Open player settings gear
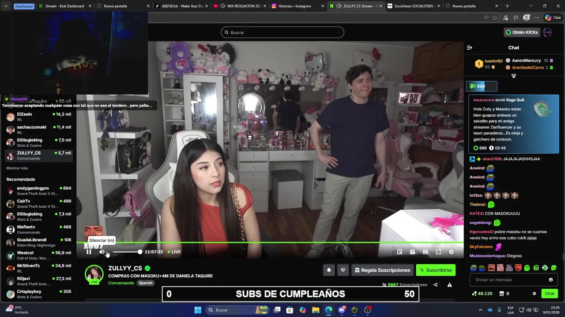 click(x=451, y=252)
